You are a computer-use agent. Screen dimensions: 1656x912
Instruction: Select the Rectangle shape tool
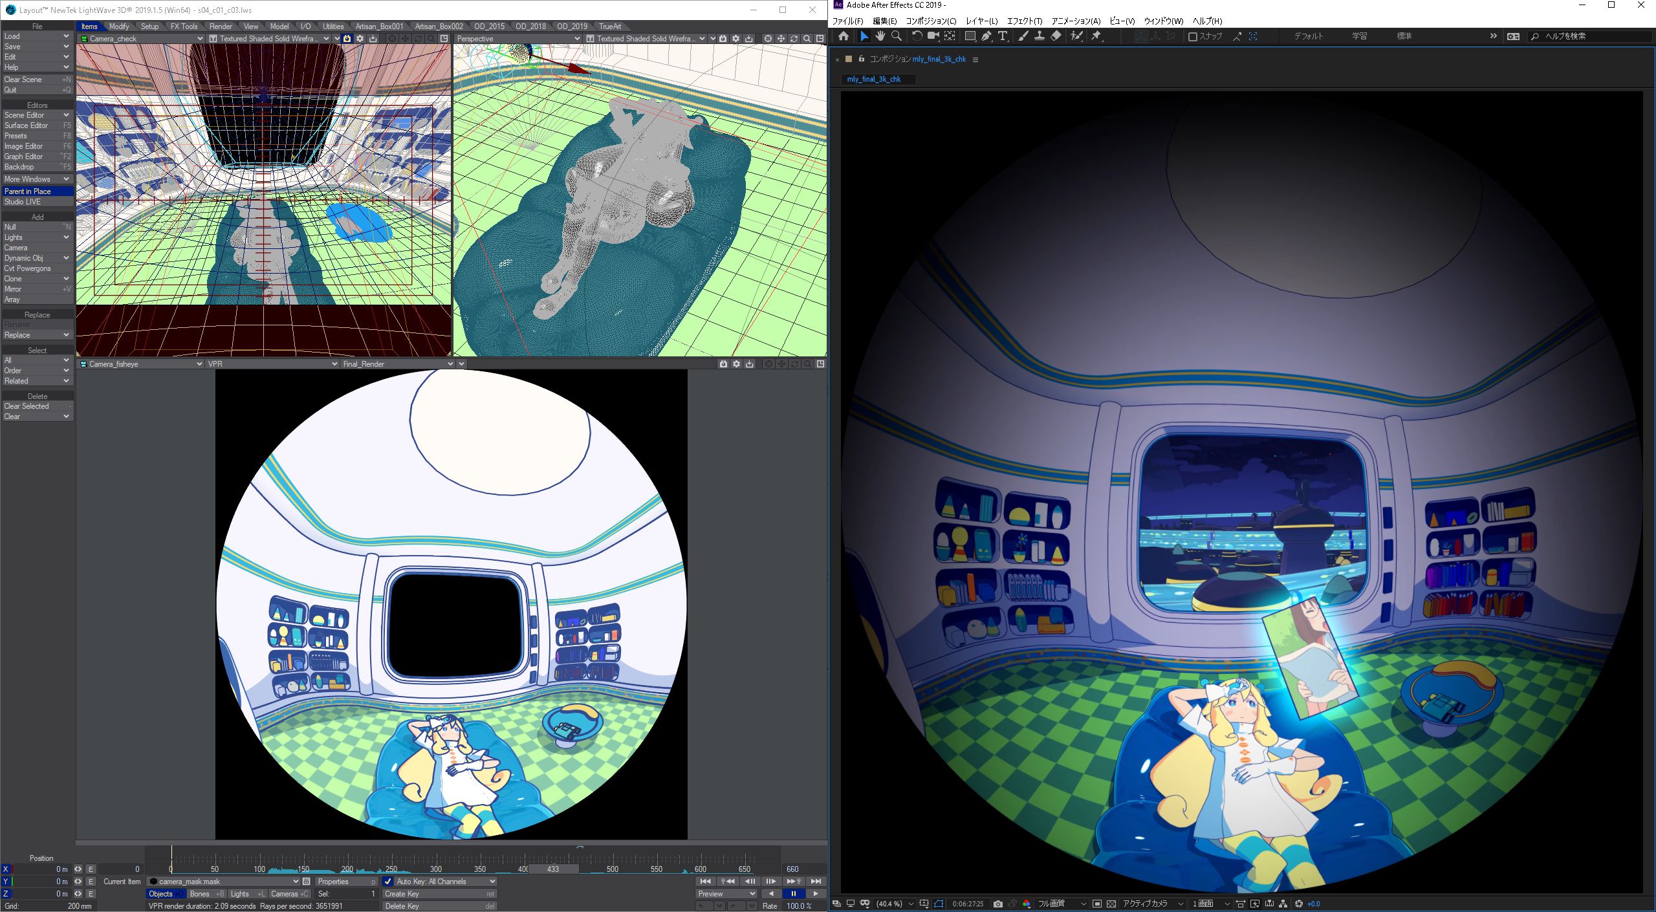(970, 36)
